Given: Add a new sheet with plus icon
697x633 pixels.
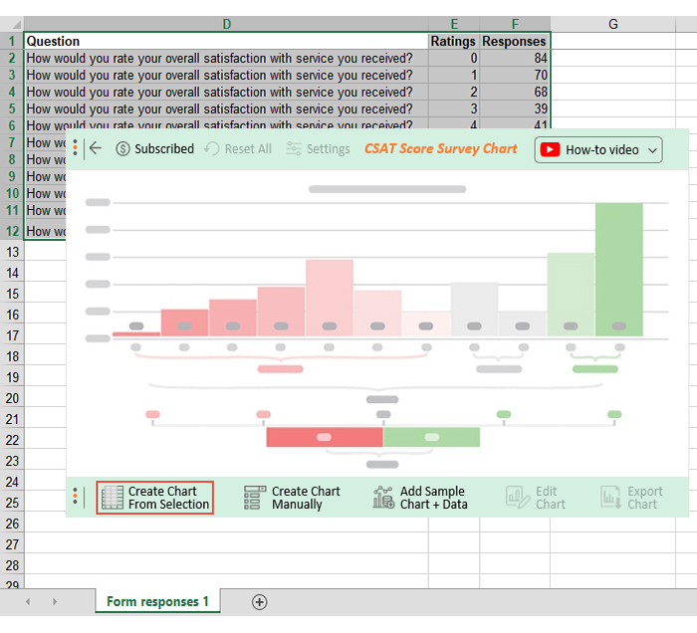Looking at the screenshot, I should 260,602.
